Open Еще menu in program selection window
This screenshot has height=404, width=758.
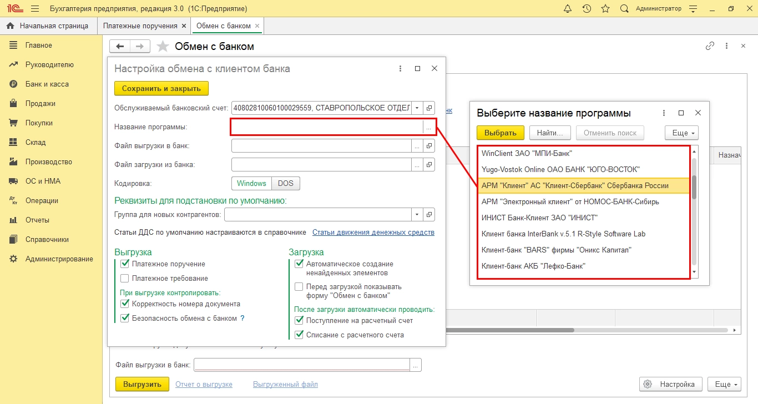coord(681,133)
